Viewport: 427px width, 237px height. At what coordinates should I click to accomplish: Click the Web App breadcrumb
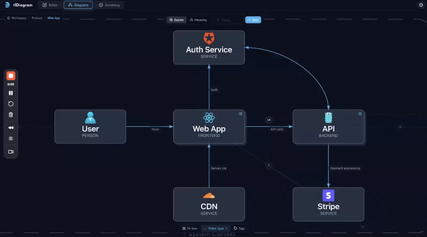coord(54,18)
